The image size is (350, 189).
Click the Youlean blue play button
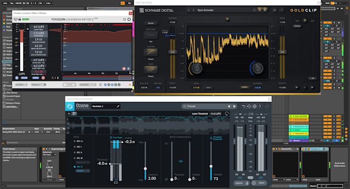pyautogui.click(x=17, y=78)
